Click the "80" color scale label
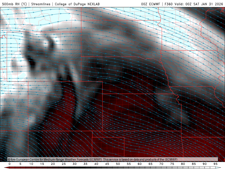 183,164
